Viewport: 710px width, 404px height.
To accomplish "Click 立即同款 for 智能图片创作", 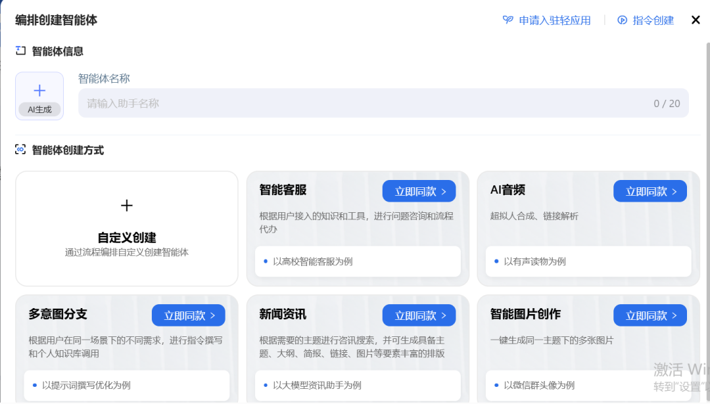I will (650, 315).
